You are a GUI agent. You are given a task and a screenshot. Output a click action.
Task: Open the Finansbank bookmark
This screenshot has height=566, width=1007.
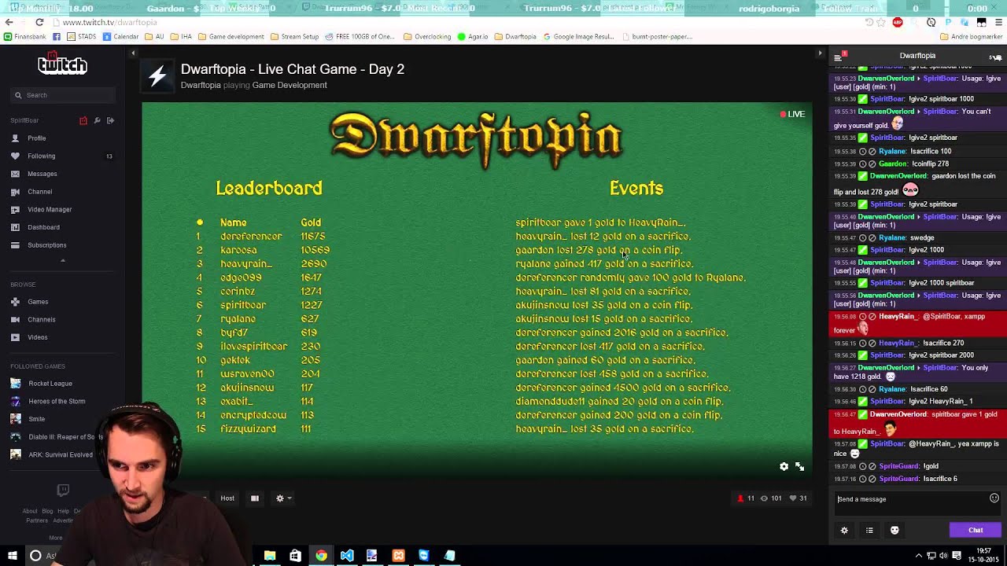pyautogui.click(x=25, y=37)
